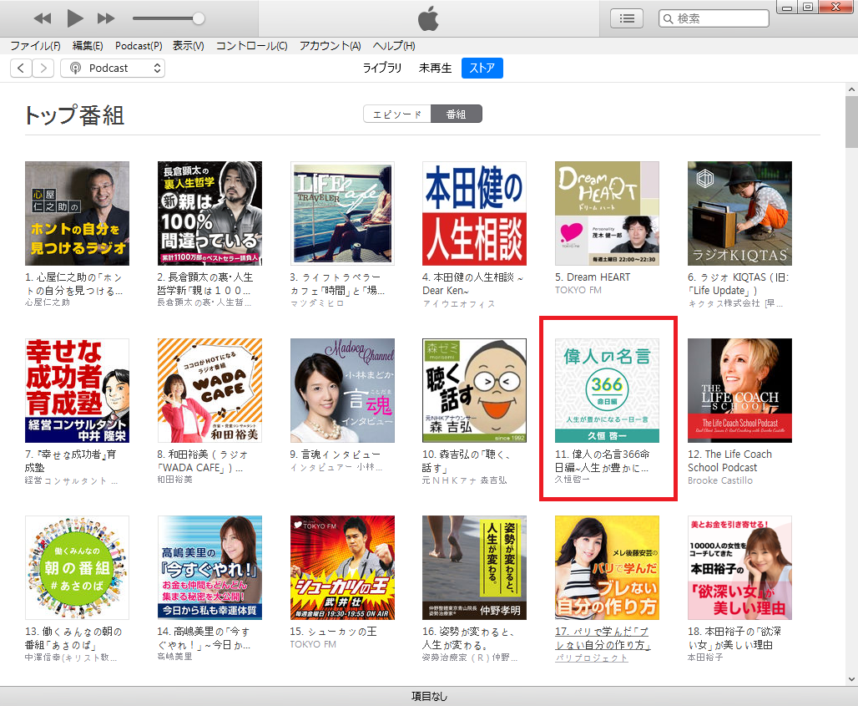The image size is (858, 706).
Task: Open the 編集(E) menu
Action: pos(88,46)
